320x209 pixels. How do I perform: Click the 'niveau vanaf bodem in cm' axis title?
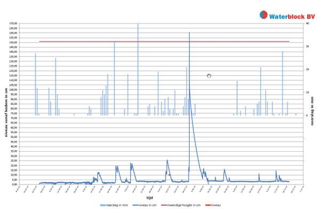click(6, 112)
